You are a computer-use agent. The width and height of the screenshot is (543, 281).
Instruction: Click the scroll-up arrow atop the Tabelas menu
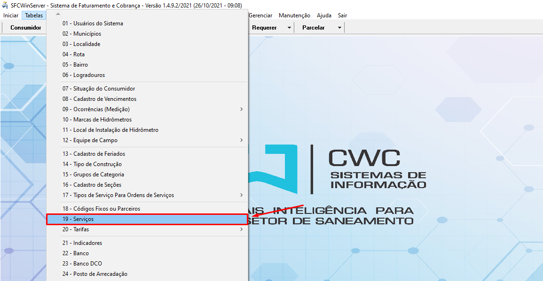pyautogui.click(x=58, y=14)
